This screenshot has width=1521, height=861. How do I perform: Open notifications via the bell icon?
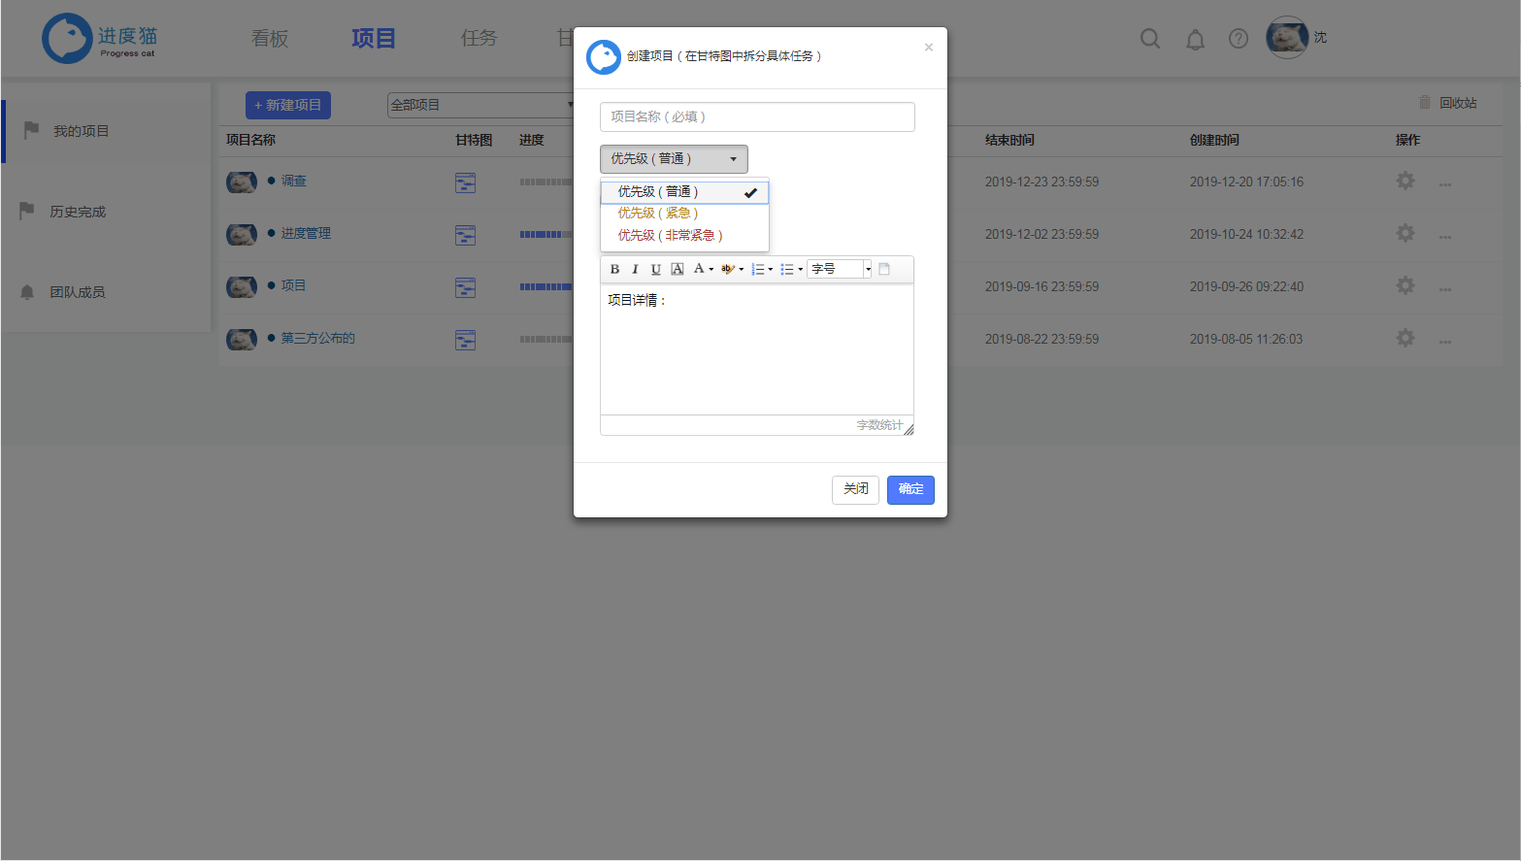point(1195,38)
